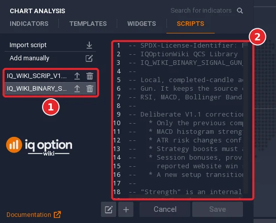Click the iq option wiki logo

pyautogui.click(x=39, y=146)
